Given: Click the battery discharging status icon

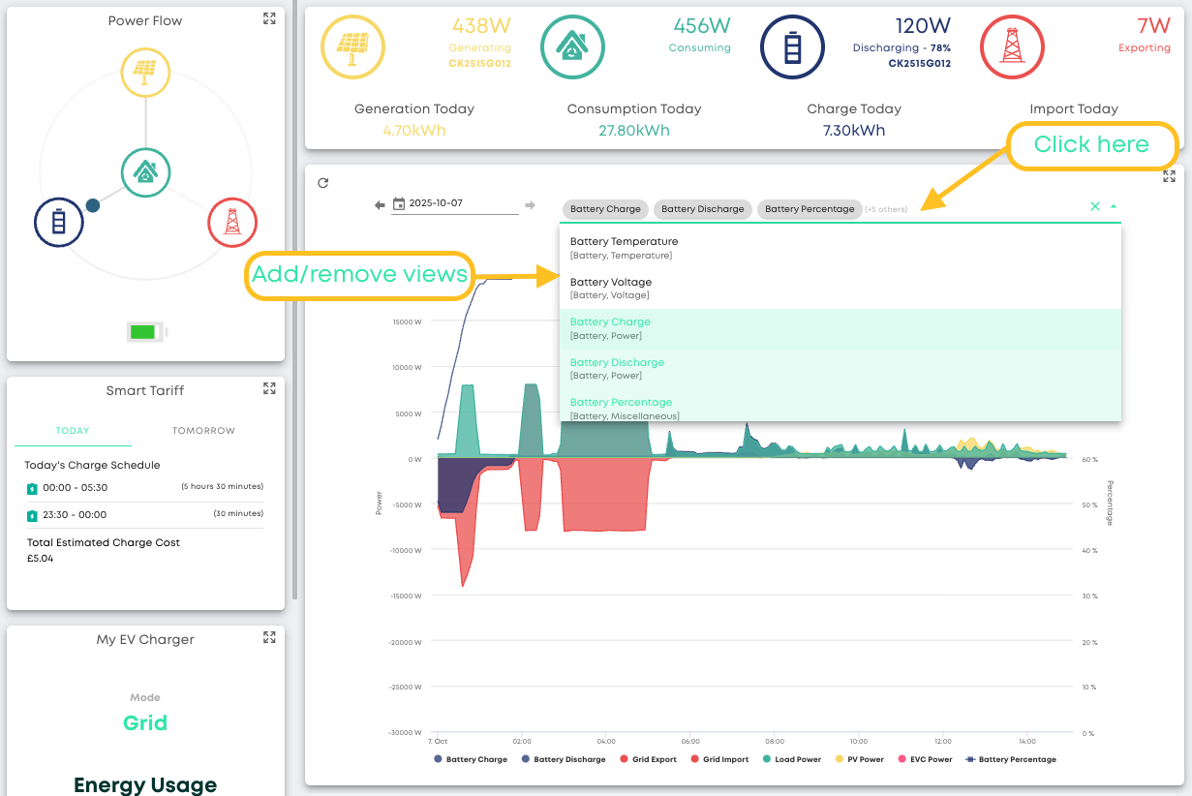Looking at the screenshot, I should tap(791, 47).
